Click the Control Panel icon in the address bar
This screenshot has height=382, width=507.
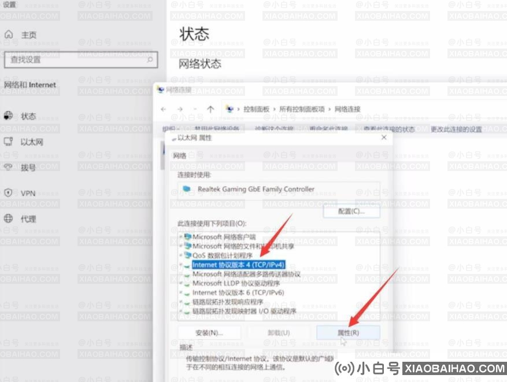tap(230, 109)
